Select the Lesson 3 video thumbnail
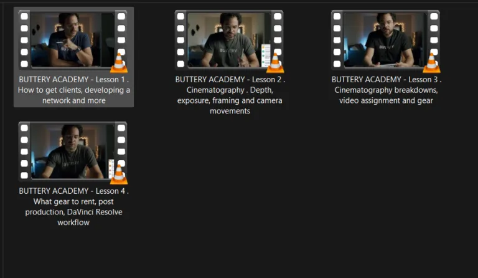The height and width of the screenshot is (278, 478). point(385,40)
